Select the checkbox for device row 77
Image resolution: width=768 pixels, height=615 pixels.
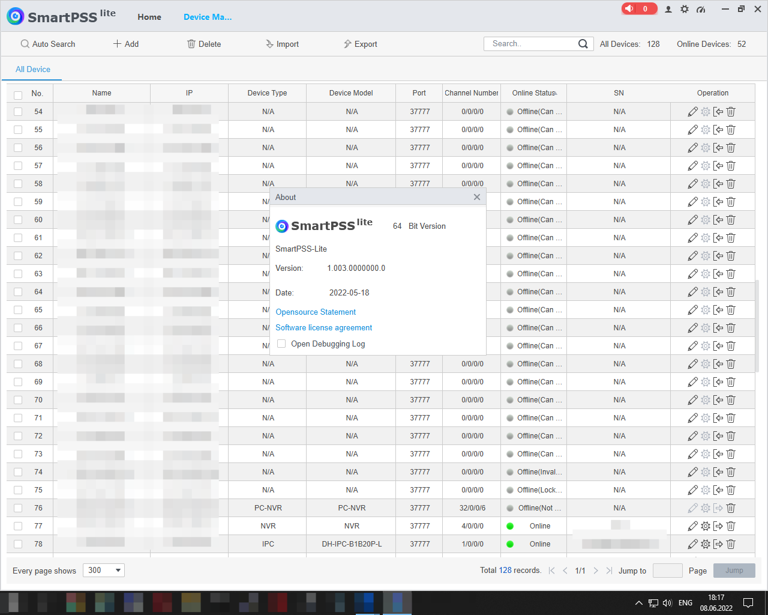[18, 526]
